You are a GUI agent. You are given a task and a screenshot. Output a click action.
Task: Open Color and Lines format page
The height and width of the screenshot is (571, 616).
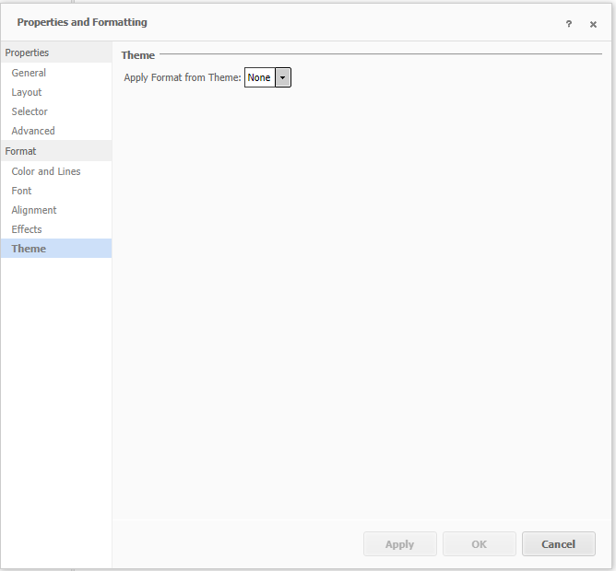[56, 171]
